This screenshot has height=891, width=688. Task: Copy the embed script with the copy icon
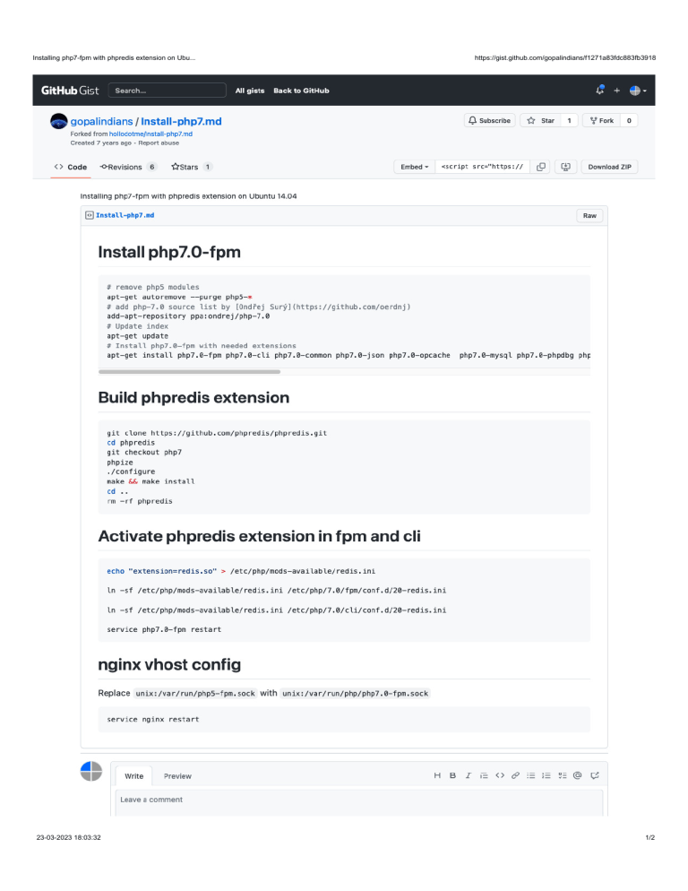541,166
